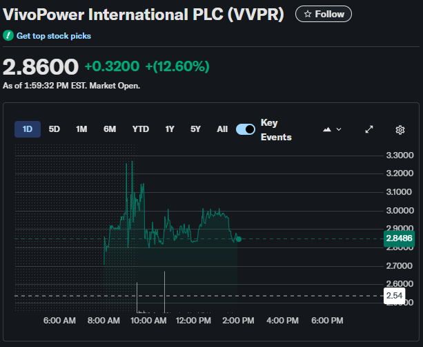
Task: Open the Get top stock picks link
Action: click(53, 36)
